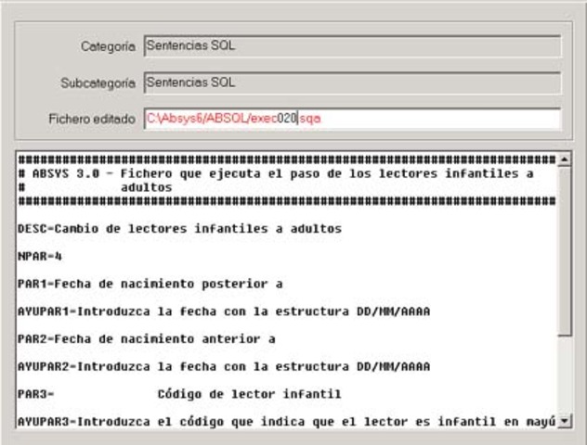The height and width of the screenshot is (445, 587).
Task: Click the line 'DESC=Cambio de lectores infantiles a adultos'
Action: point(179,229)
